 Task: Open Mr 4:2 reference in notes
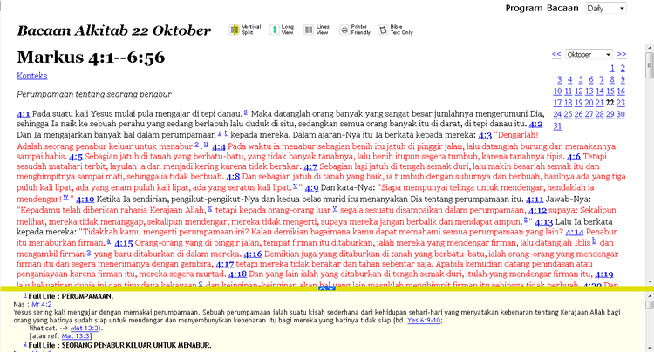(42, 304)
